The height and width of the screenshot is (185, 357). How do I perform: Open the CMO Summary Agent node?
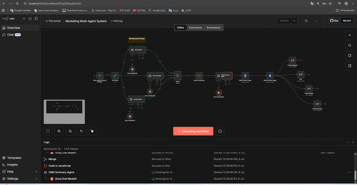224,75
